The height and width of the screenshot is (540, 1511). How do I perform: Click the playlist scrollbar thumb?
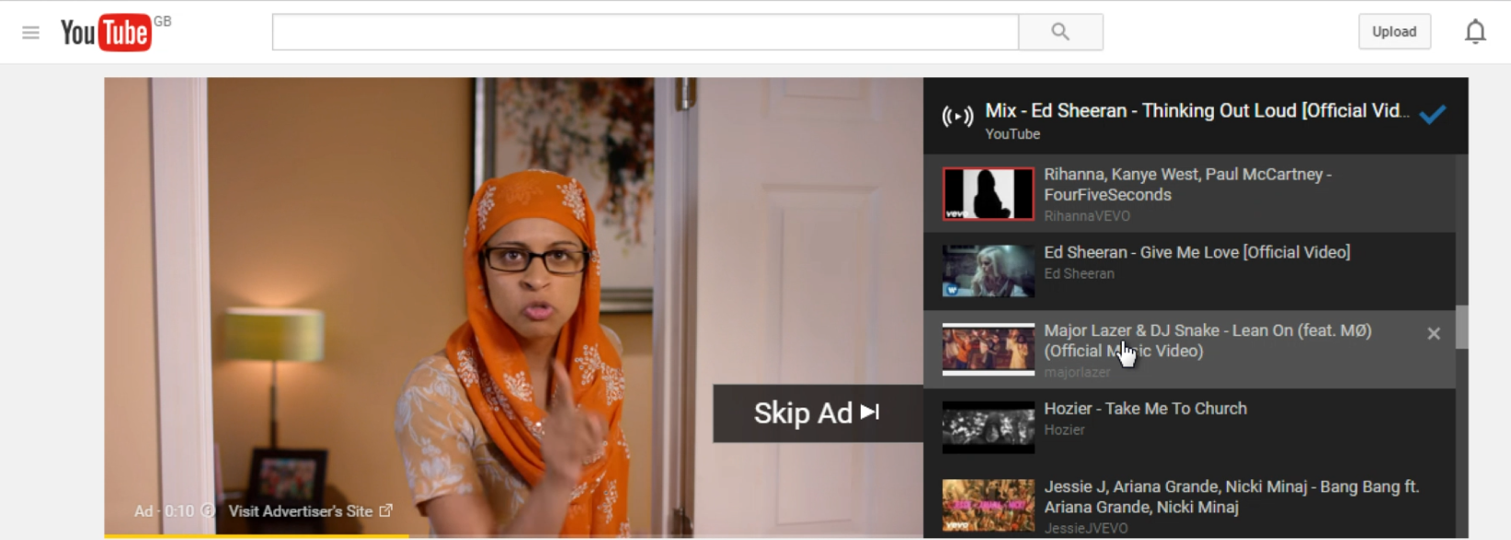tap(1461, 327)
